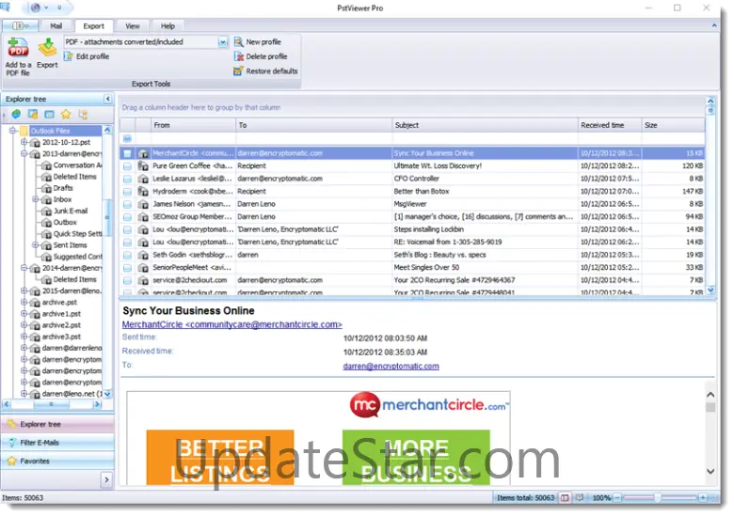The height and width of the screenshot is (517, 734).
Task: Click the star favorites icon in Explorer toolbar
Action: pyautogui.click(x=66, y=114)
